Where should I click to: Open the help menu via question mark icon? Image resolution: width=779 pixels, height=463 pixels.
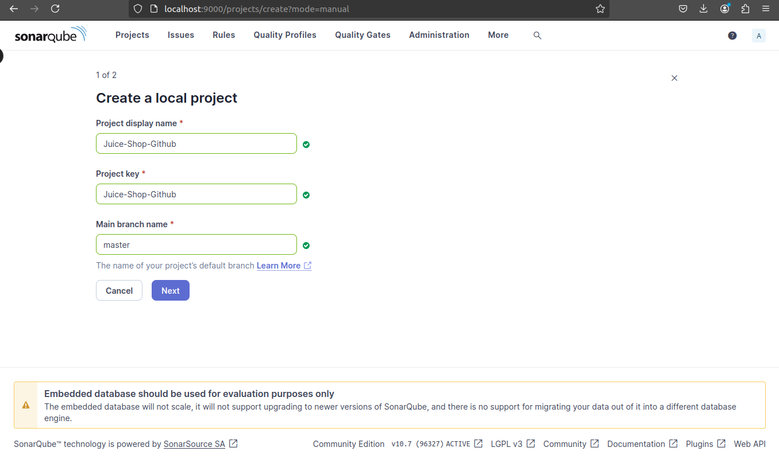732,35
